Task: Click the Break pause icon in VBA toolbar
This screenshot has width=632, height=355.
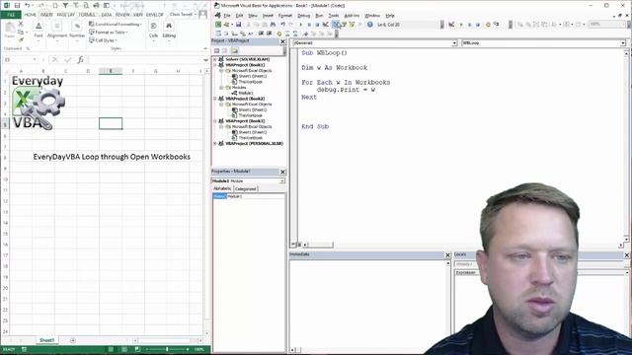Action: tap(309, 25)
